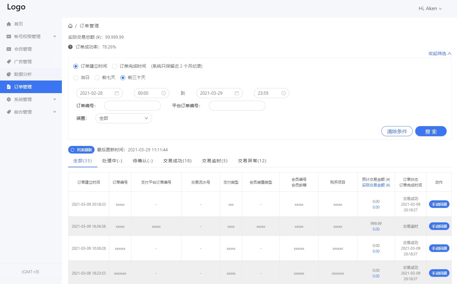This screenshot has width=457, height=284.
Task: Switch to the 交易成功(18) tab
Action: pyautogui.click(x=177, y=161)
